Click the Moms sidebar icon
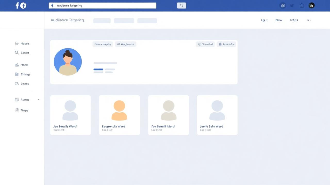The height and width of the screenshot is (185, 330). tap(17, 65)
